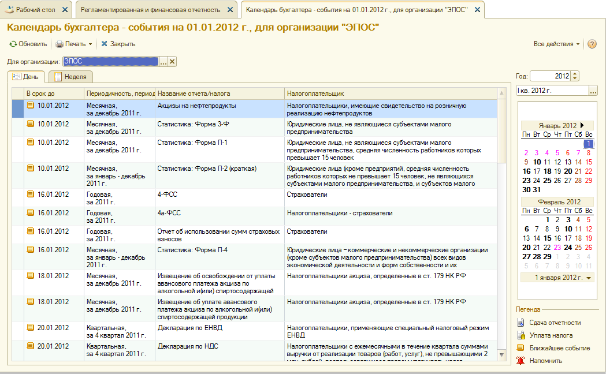Select February 29 in the calendar
606x374 pixels.
point(547,257)
